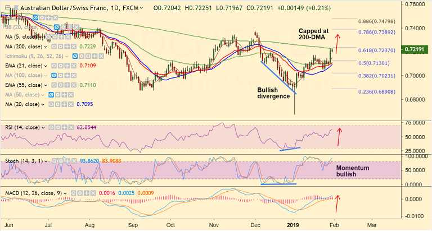Expand the MA (200, close) dropdown chevron
The height and width of the screenshot is (231, 432).
[x=46, y=47]
